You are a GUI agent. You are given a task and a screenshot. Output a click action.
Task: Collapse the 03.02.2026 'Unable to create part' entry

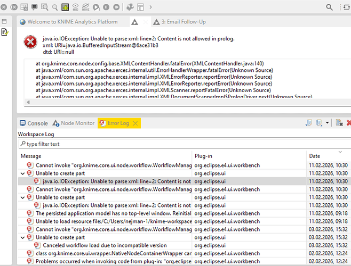coord(22,237)
